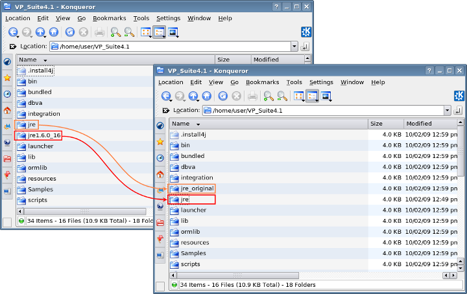Open Network globe sidebar tab in front window

click(160, 207)
